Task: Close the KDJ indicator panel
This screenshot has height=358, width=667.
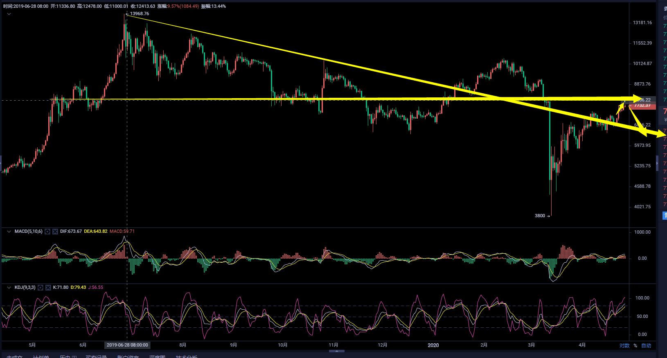Action: click(48, 288)
